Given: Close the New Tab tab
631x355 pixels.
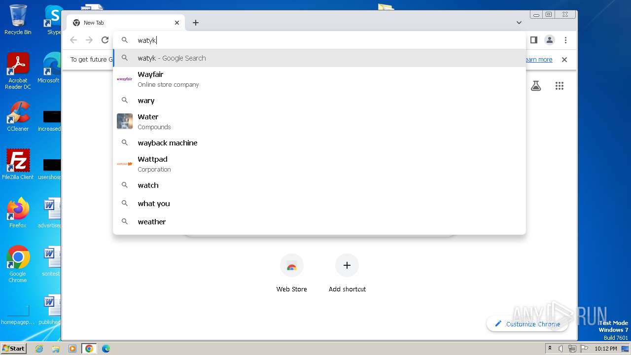Looking at the screenshot, I should [x=177, y=23].
